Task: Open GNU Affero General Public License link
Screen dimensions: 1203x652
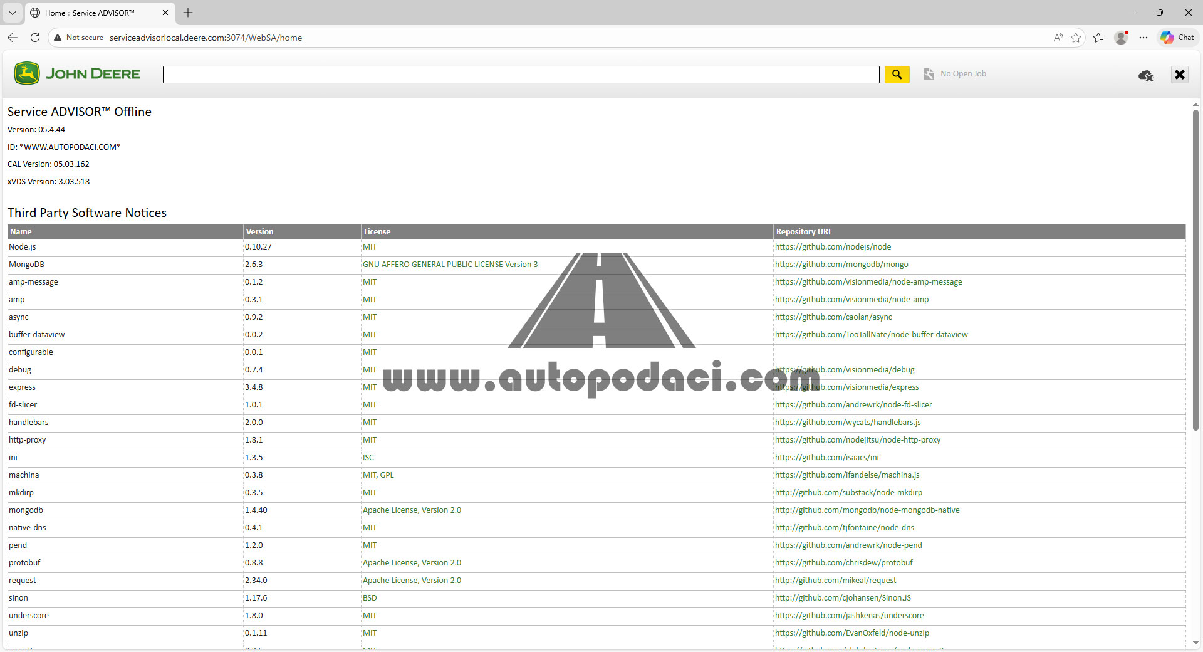Action: point(450,265)
